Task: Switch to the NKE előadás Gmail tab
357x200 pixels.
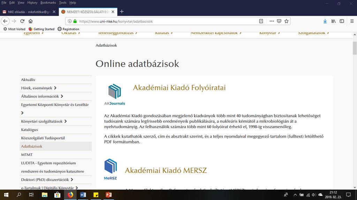Action: pyautogui.click(x=29, y=12)
